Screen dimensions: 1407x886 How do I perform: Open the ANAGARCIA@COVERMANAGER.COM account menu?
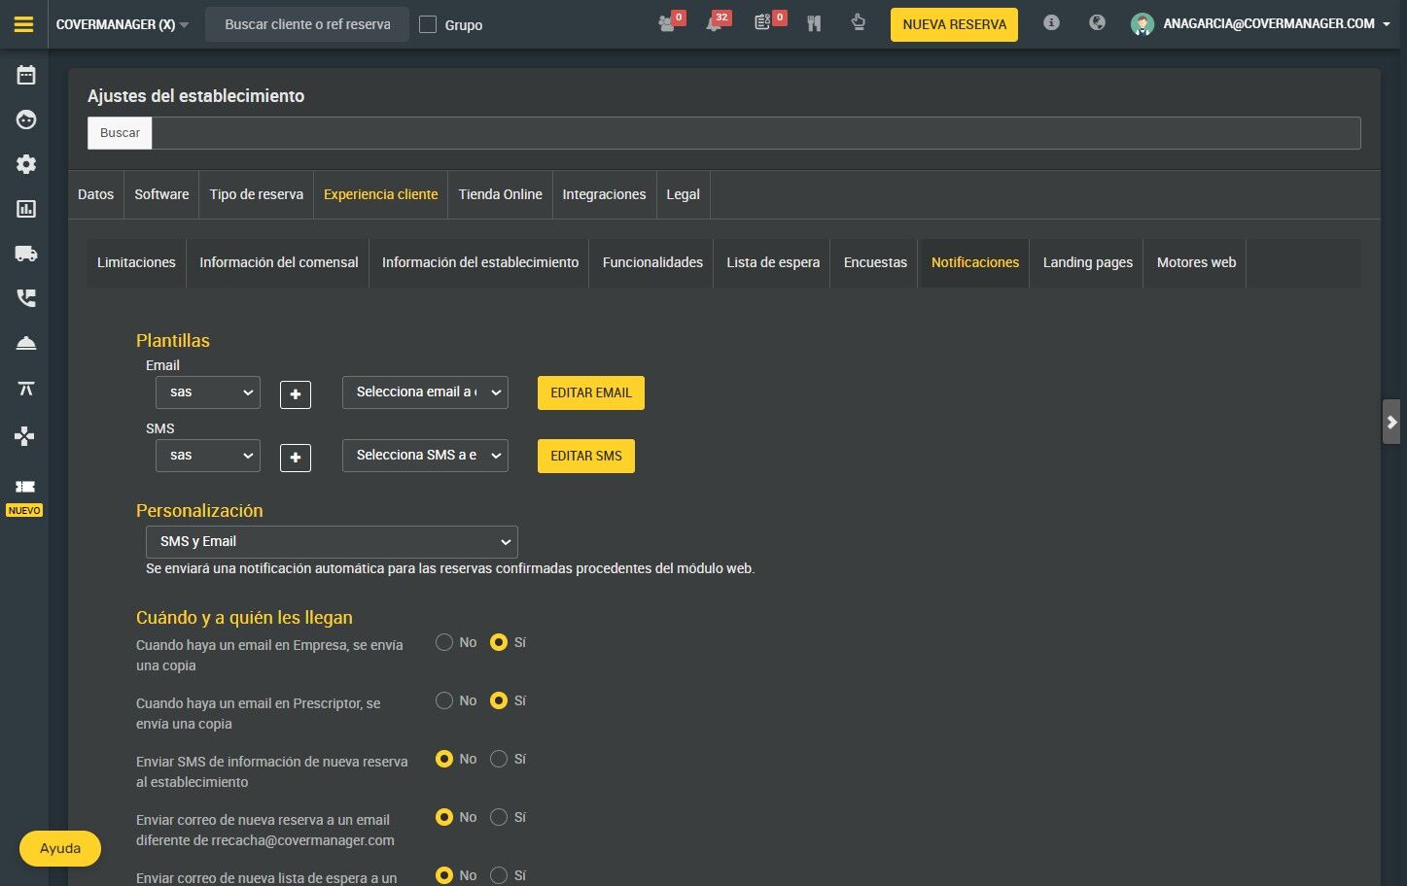(1277, 23)
